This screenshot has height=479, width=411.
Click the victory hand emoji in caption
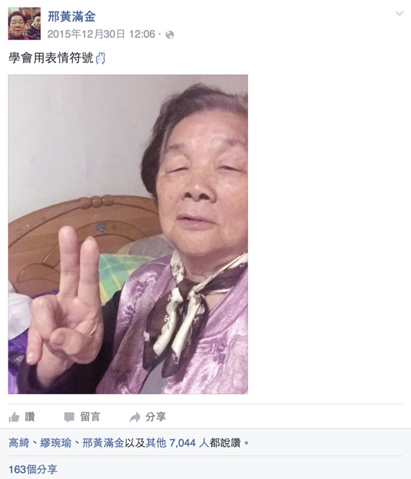(x=101, y=58)
